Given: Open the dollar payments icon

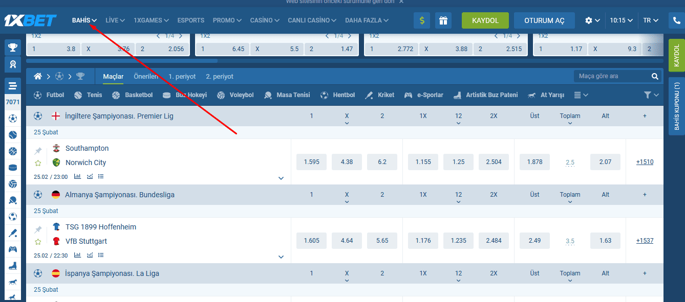Looking at the screenshot, I should pos(422,20).
